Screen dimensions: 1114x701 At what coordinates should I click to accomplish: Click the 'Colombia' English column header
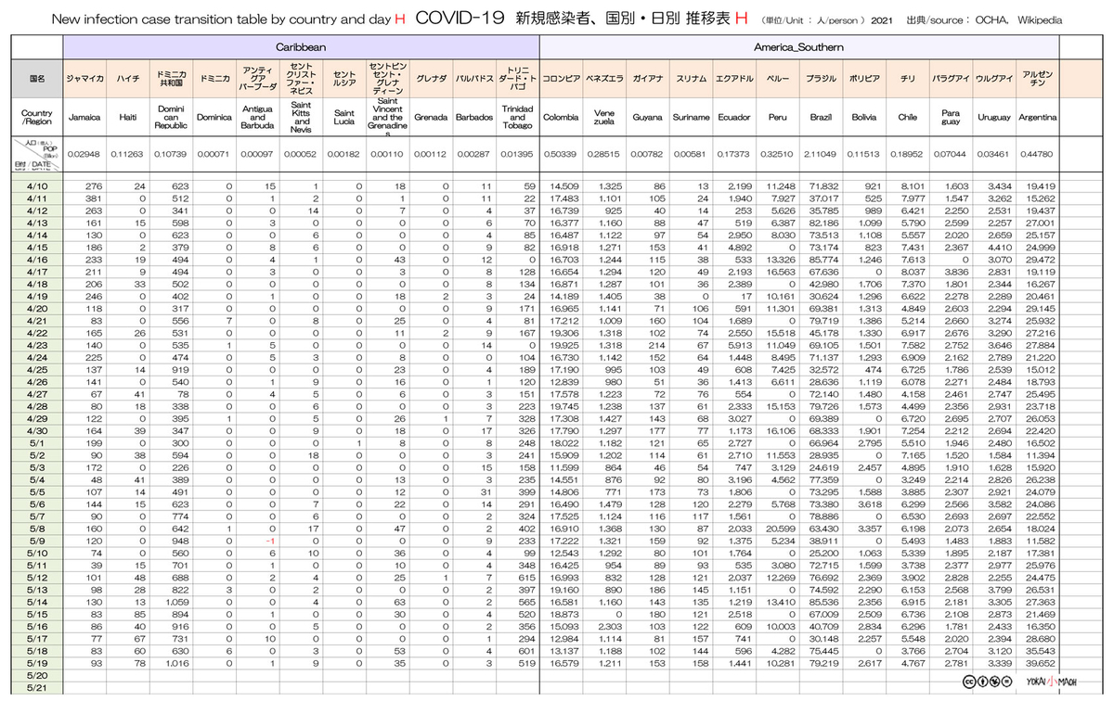pos(561,118)
